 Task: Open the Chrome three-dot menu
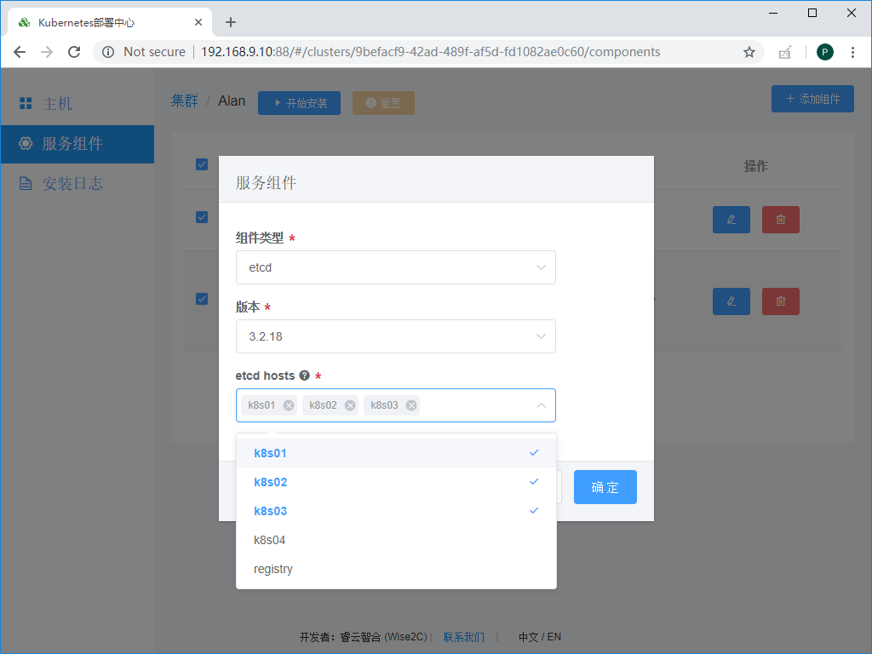853,52
